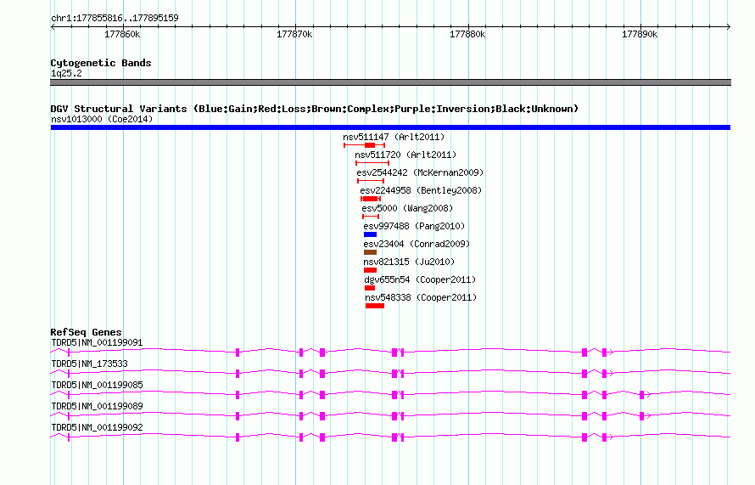
Task: Click the chr1:177855816..177895159 region label
Action: click(x=115, y=19)
